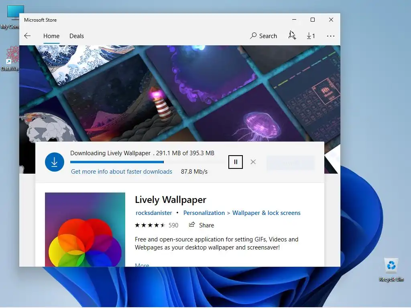The image size is (411, 308).
Task: Cancel the download with X icon
Action: point(253,162)
